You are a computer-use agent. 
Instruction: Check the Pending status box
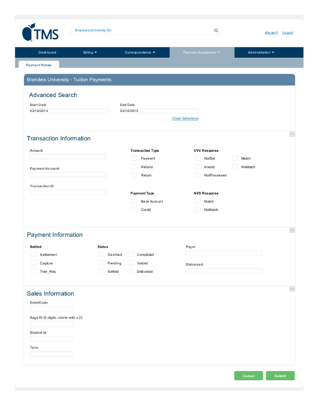(x=101, y=263)
